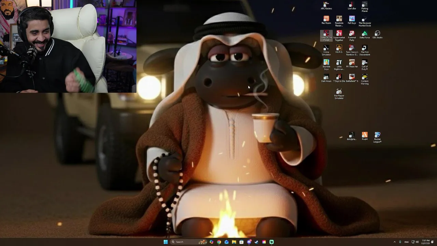Open Google Chrome from the taskbar
The image size is (437, 246).
point(219,242)
